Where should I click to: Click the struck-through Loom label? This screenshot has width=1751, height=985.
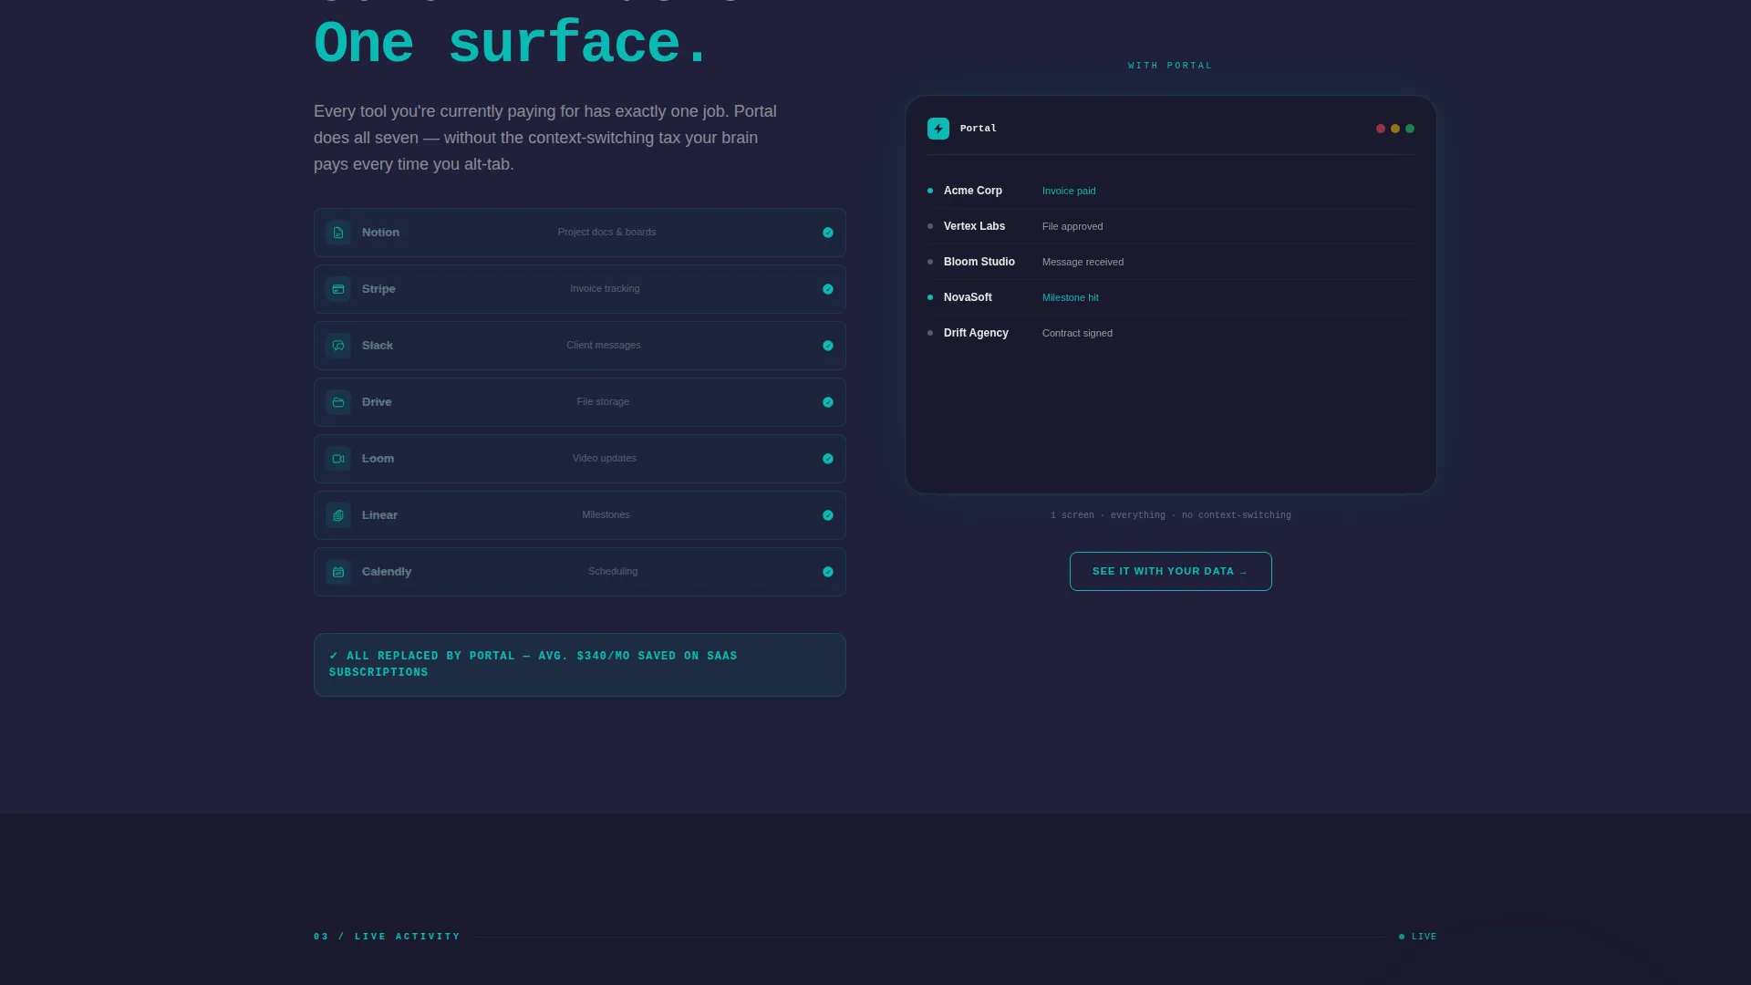click(378, 459)
